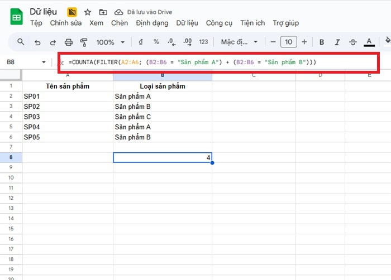
Task: Format as đ currency
Action: click(141, 42)
